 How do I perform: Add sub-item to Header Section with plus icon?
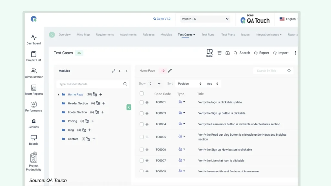104,103
